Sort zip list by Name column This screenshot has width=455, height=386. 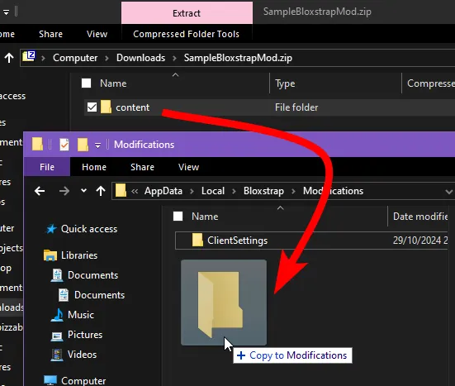click(x=113, y=83)
